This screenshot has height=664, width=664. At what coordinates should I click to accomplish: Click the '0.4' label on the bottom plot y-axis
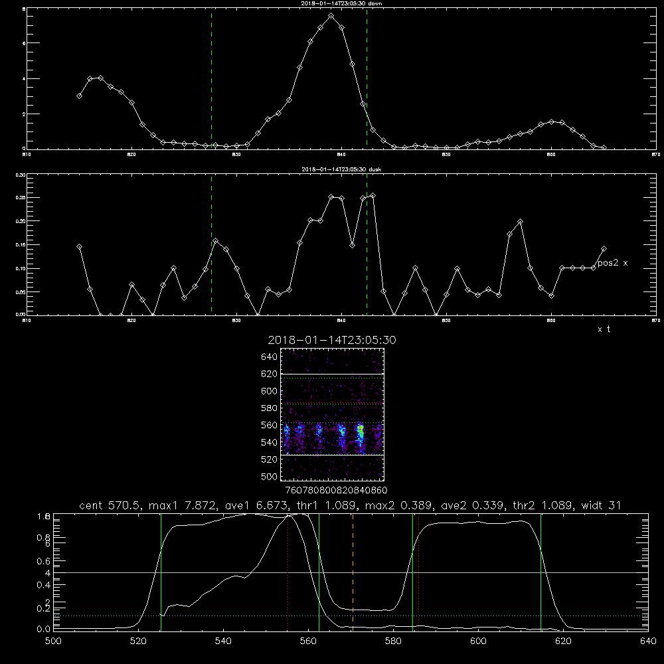point(44,585)
